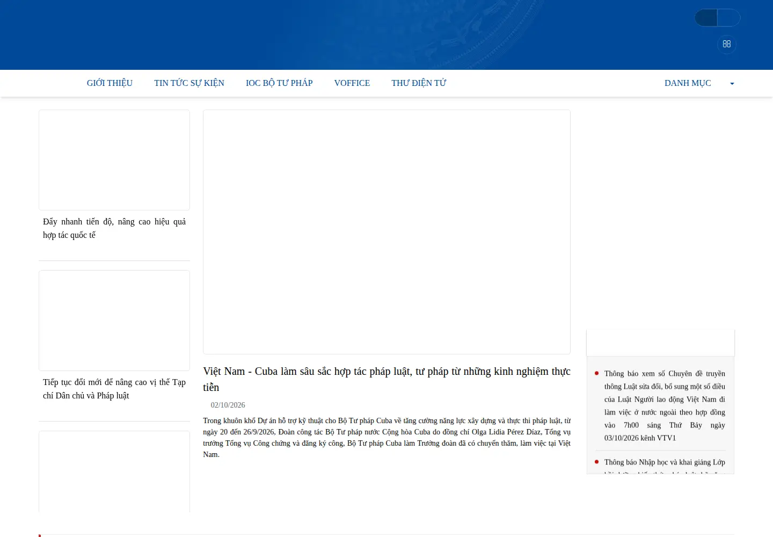
Task: Open the grid apps icon in header
Action: tap(726, 44)
